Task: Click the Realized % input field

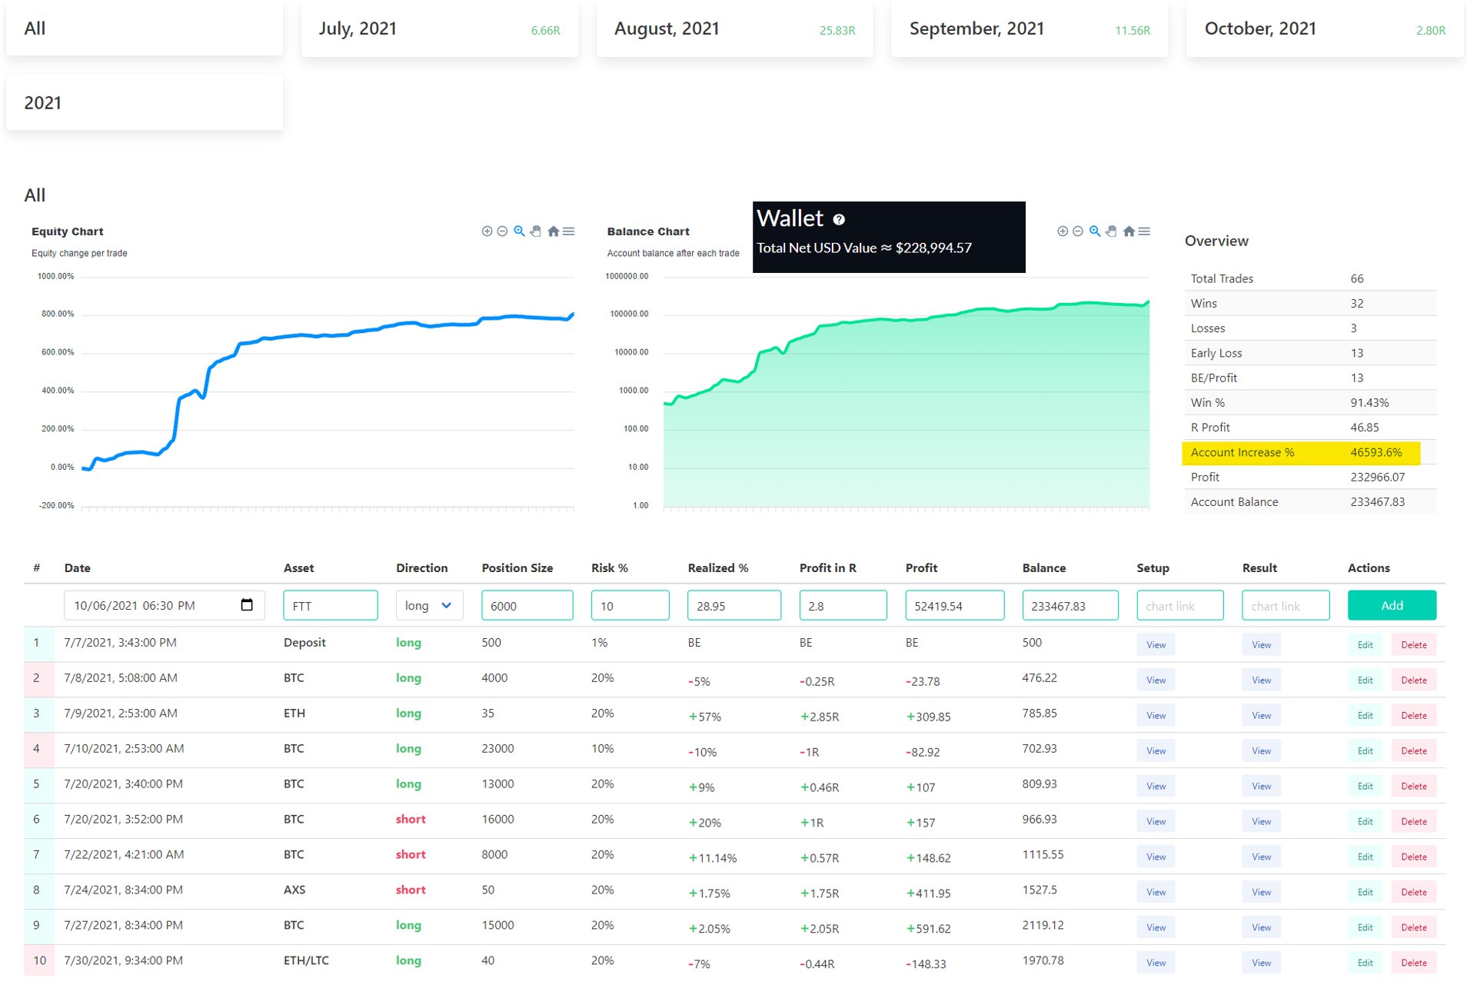Action: 733,605
